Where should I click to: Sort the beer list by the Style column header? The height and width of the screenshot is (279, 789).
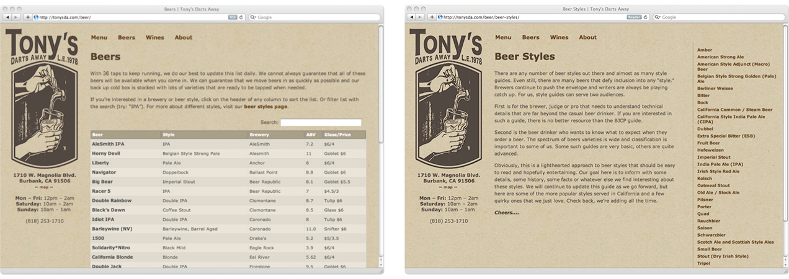point(169,135)
